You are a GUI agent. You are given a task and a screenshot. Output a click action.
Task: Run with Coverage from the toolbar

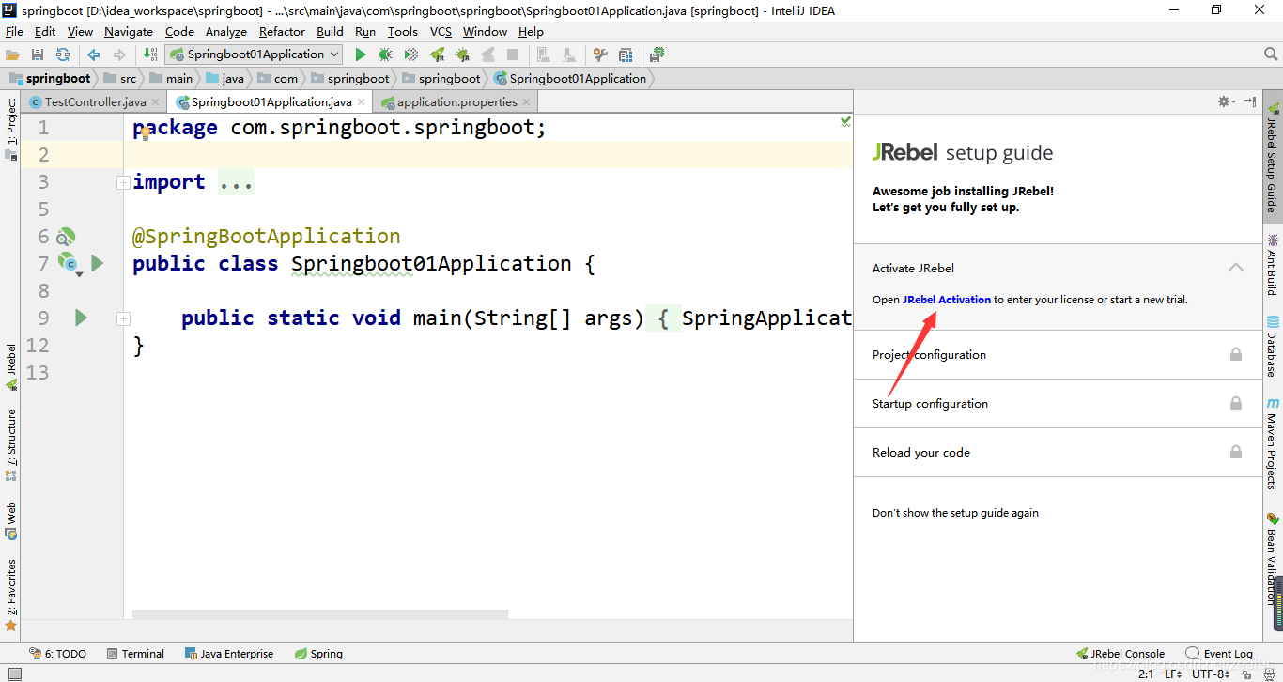(x=410, y=54)
